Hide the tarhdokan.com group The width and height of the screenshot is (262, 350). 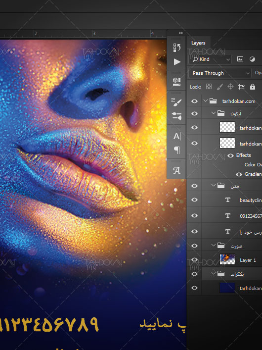pos(194,101)
